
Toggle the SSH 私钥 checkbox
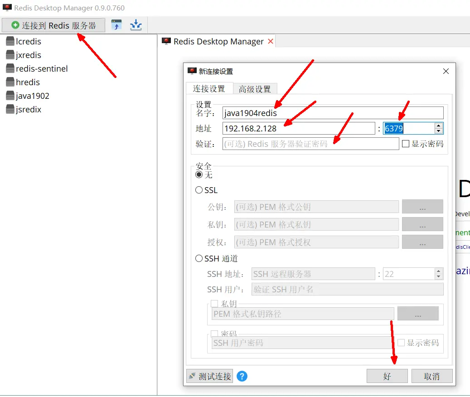pyautogui.click(x=214, y=304)
